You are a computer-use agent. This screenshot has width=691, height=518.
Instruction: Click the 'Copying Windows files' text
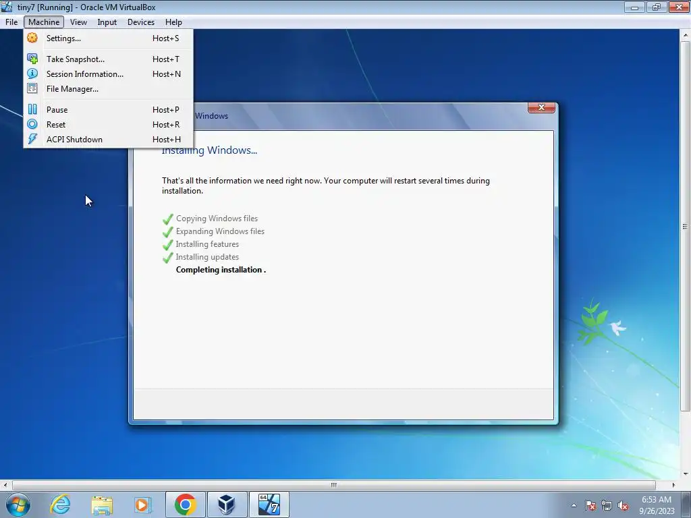pyautogui.click(x=217, y=219)
